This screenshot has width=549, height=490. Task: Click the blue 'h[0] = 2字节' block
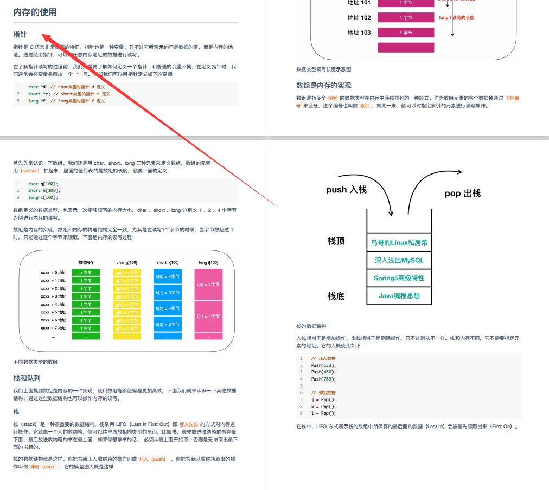(x=168, y=276)
